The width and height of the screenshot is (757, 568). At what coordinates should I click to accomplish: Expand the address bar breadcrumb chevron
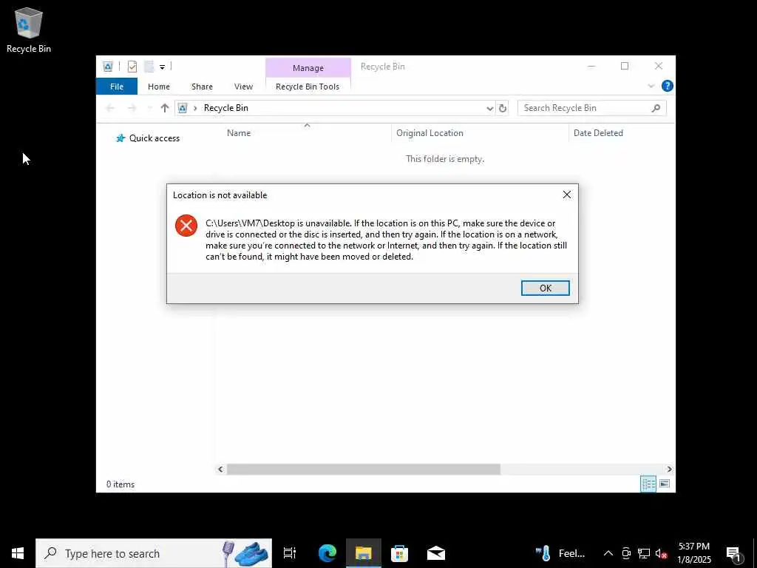(x=195, y=108)
